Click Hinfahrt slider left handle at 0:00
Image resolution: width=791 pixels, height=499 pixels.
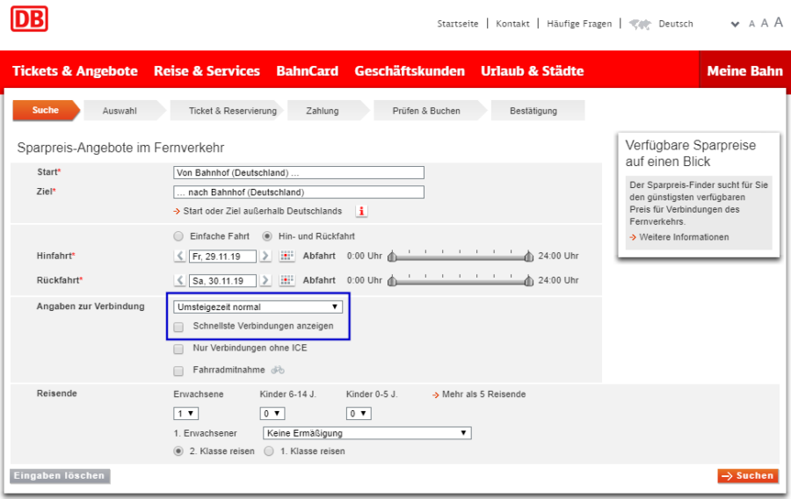(392, 257)
